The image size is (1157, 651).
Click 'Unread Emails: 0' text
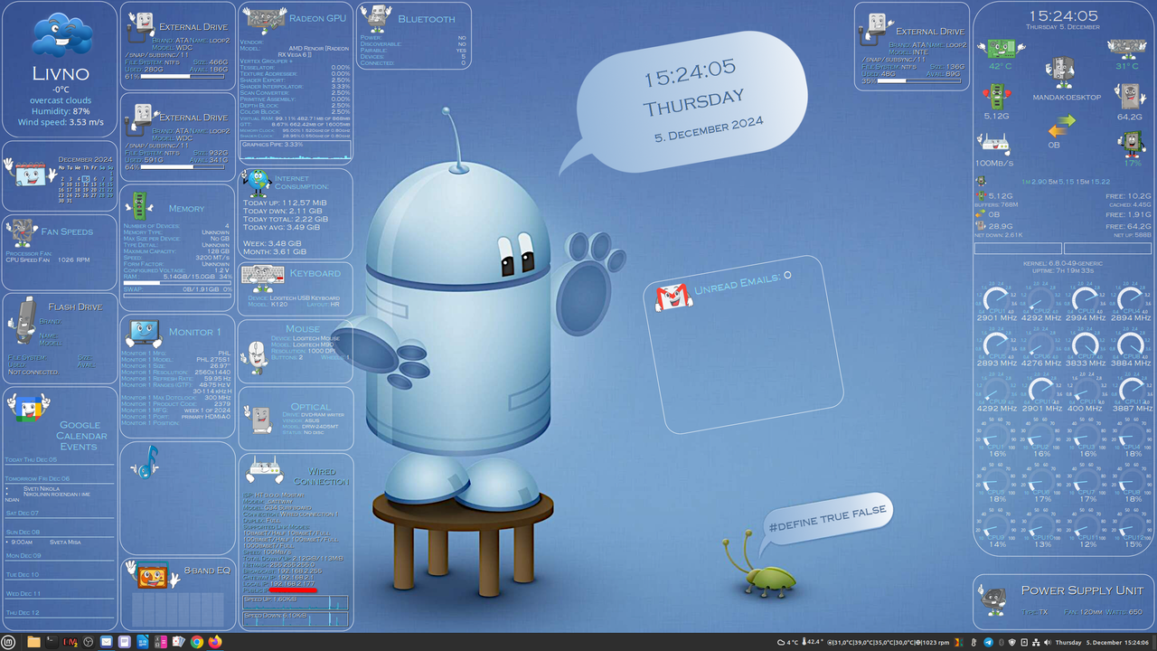click(x=742, y=283)
